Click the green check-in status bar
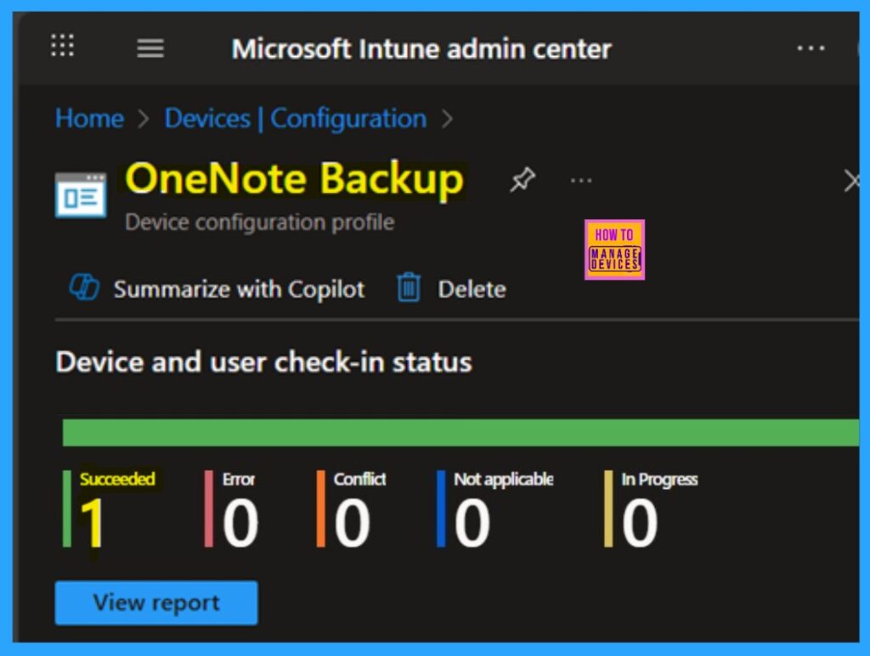The width and height of the screenshot is (870, 656). coord(460,432)
